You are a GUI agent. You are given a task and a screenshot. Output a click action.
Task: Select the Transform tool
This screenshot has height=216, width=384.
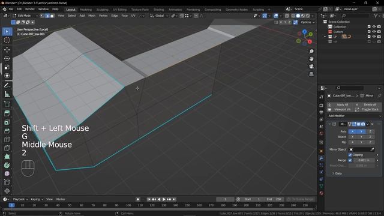coord(7,76)
